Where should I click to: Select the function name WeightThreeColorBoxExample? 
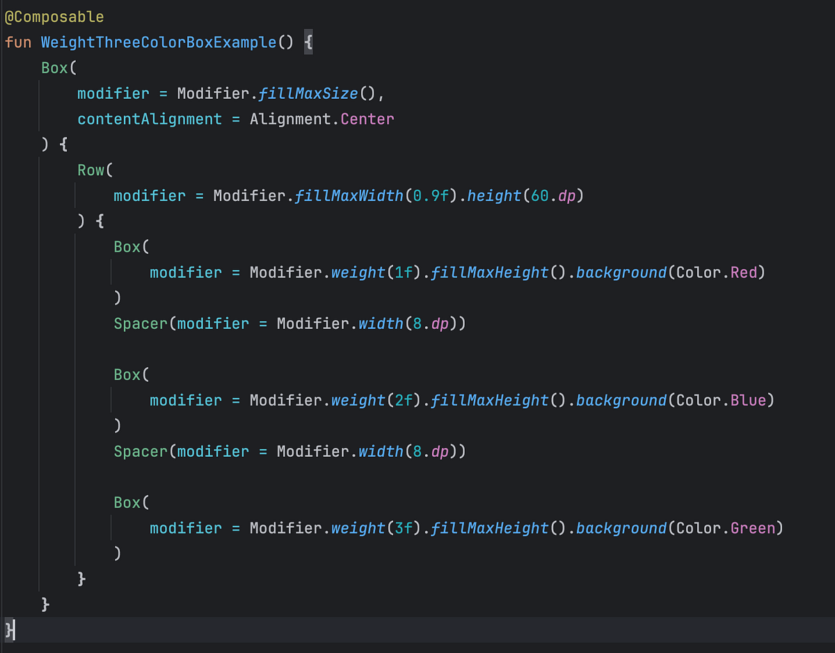(159, 42)
